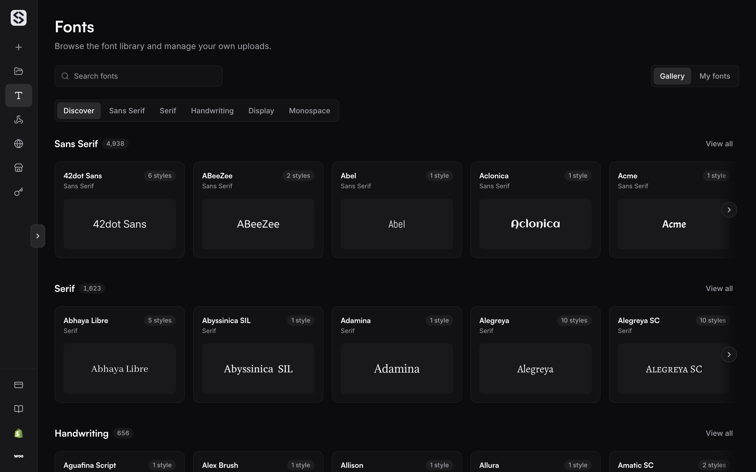The image size is (756, 472).
Task: Click the Abyssinica SIL font title
Action: pos(226,321)
